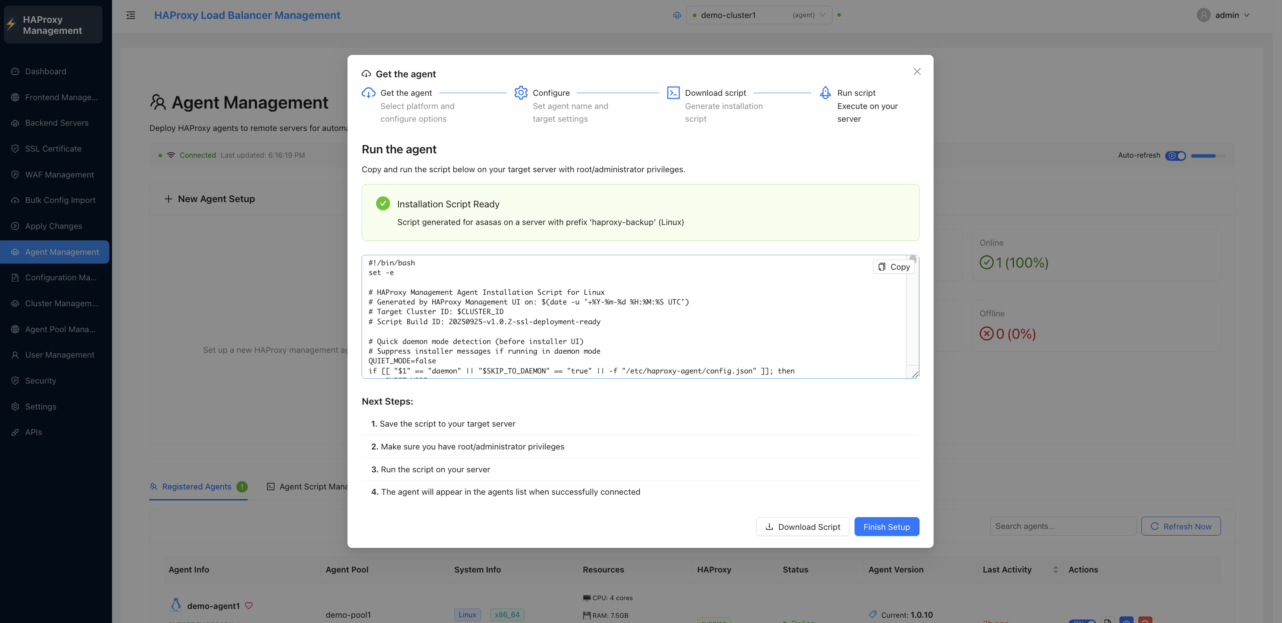This screenshot has width=1282, height=623.
Task: Click the HAProxy Load Balancer Management title
Action: 247,15
